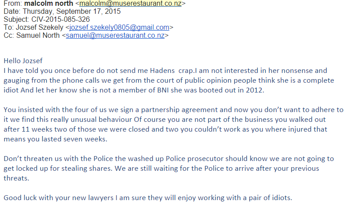Open the samuel@muserestaurant.co.nz Cc link
Viewport: 356px width, 209px height.
click(115, 36)
